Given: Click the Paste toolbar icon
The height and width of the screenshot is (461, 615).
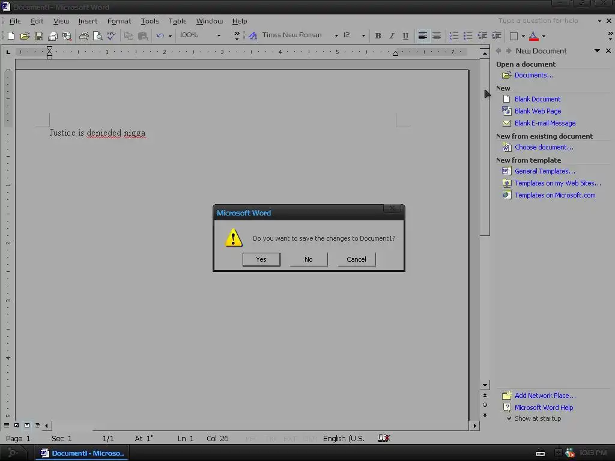Looking at the screenshot, I should 143,36.
